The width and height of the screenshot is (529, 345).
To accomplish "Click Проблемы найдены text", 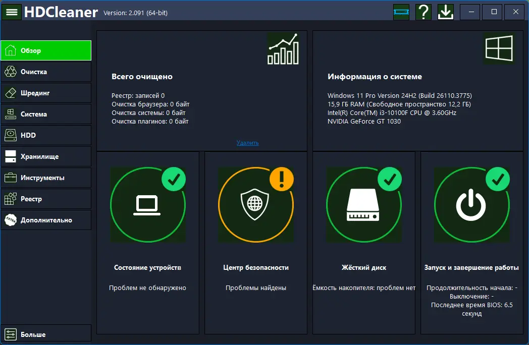I will click(256, 287).
